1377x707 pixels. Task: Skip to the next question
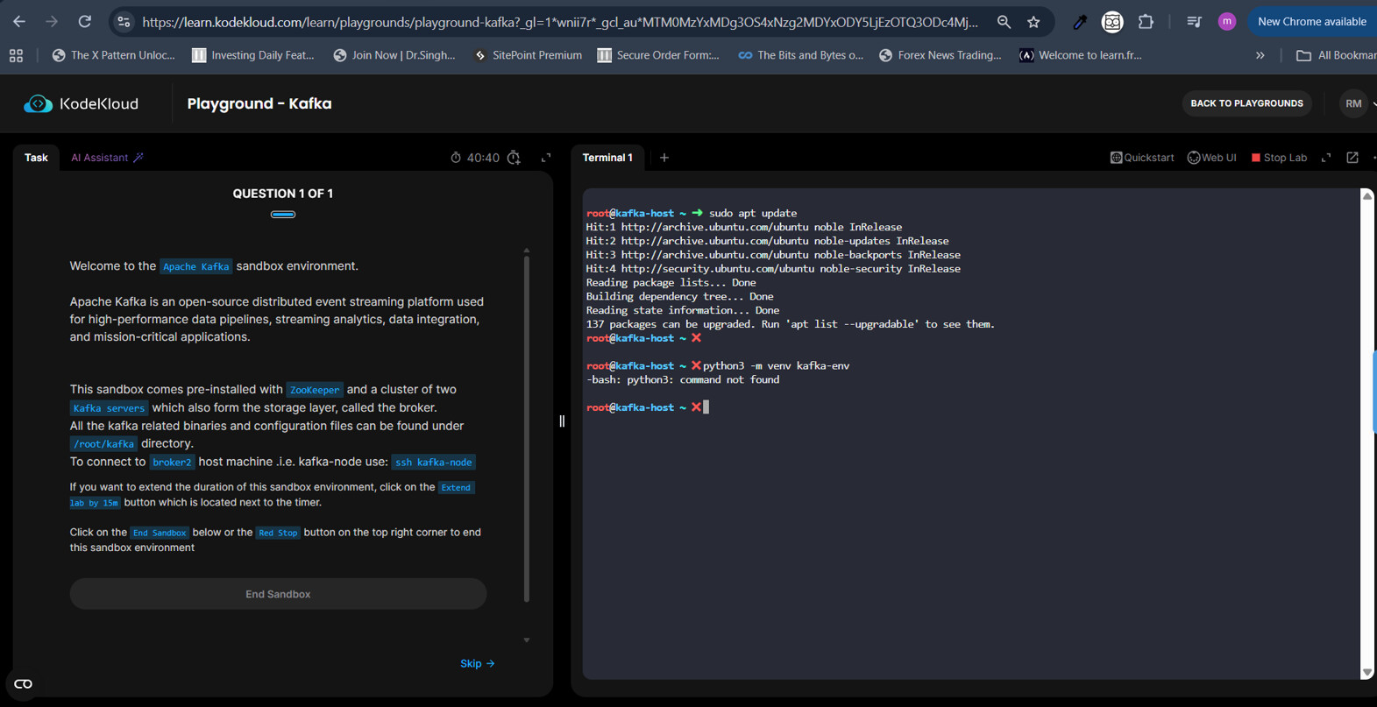point(478,663)
